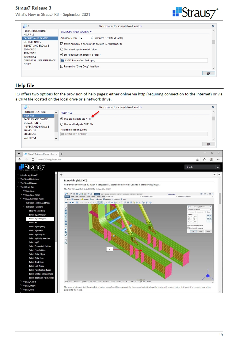Click OK in the Help File preferences dialog
The image size is (236, 346).
[209, 144]
